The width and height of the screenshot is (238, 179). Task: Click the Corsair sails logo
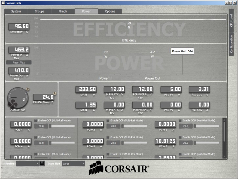click(x=96, y=168)
